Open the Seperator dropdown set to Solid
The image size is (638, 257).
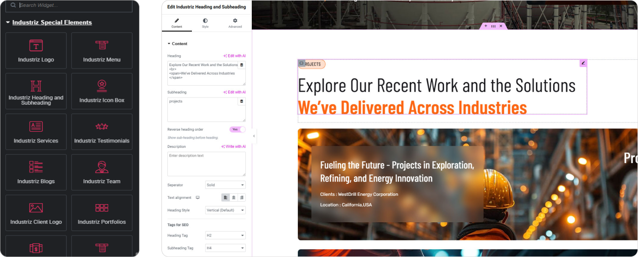(225, 185)
